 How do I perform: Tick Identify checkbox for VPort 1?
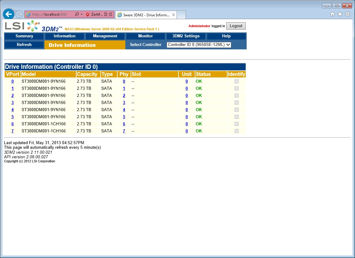point(236,88)
